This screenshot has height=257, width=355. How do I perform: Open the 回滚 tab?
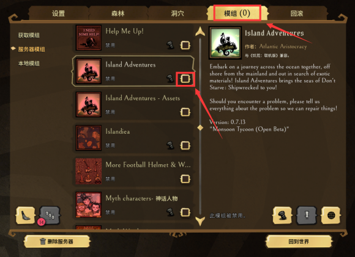pyautogui.click(x=297, y=13)
